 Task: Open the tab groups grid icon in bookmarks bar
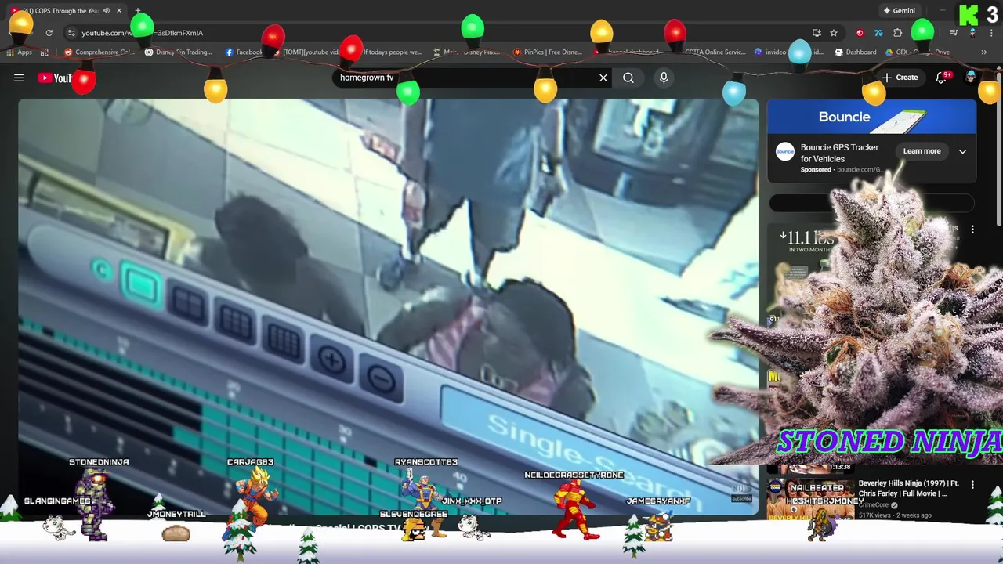[x=45, y=52]
